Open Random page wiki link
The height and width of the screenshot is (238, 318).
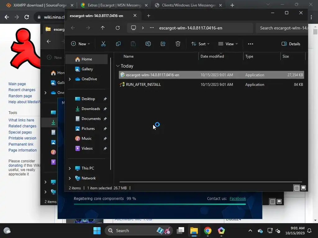20,96
